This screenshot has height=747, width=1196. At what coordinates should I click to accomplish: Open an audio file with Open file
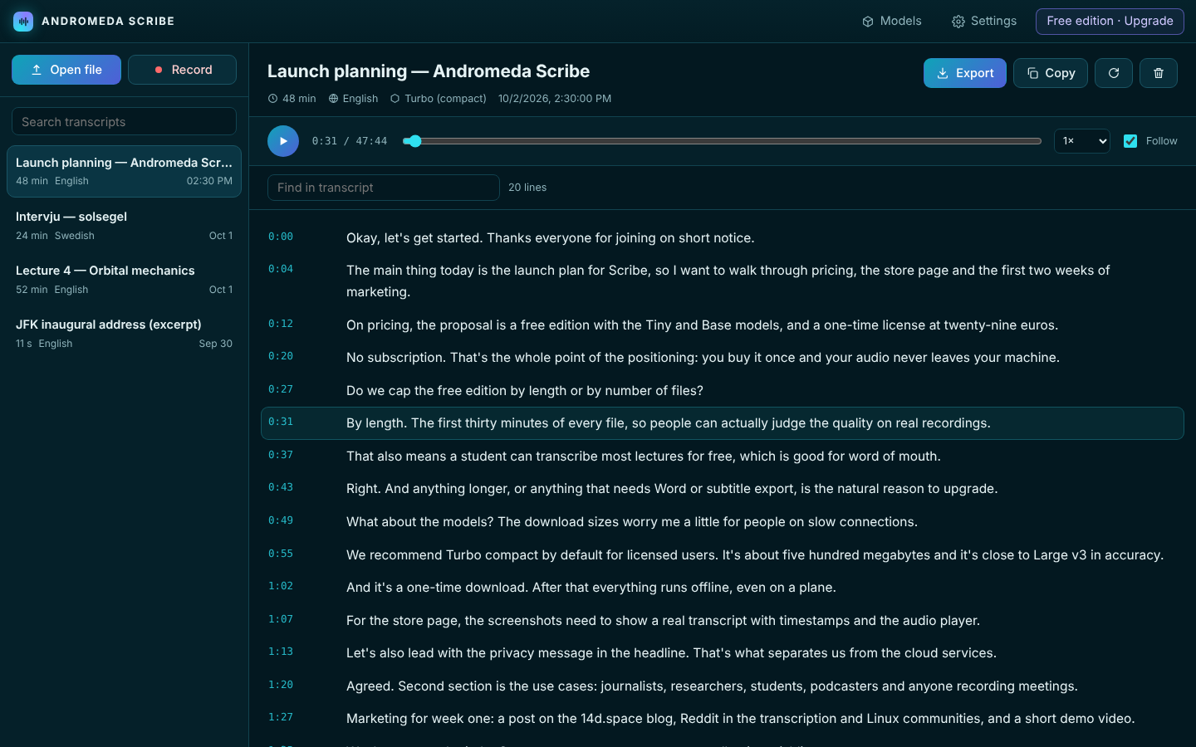[x=66, y=70]
